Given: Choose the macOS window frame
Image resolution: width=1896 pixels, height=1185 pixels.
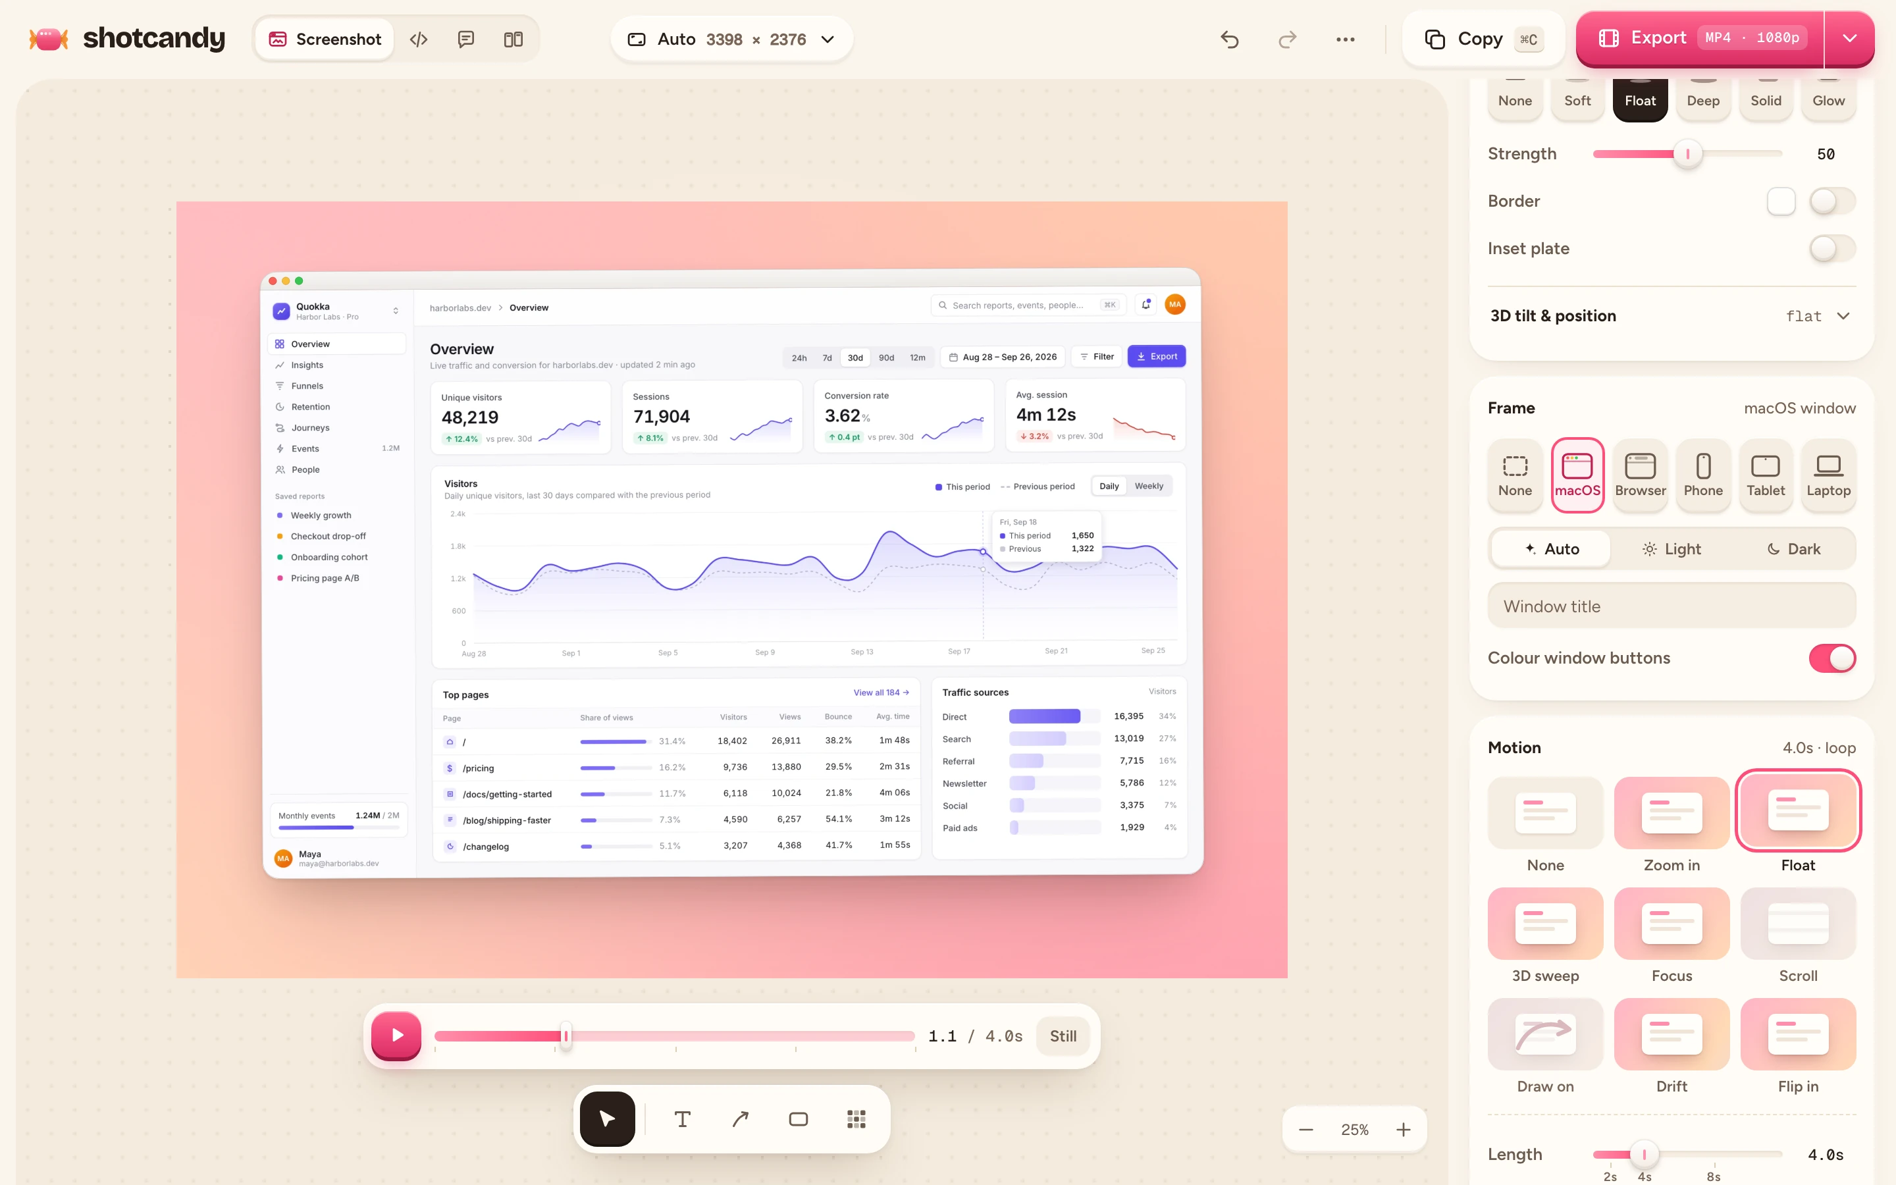Looking at the screenshot, I should [x=1578, y=475].
